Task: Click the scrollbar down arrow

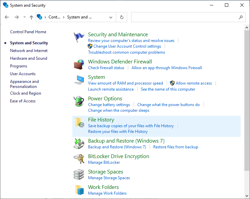Action: 247,196
